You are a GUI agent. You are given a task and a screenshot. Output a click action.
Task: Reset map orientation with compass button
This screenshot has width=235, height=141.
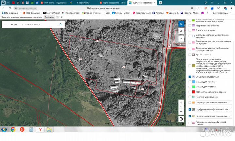tap(181, 119)
